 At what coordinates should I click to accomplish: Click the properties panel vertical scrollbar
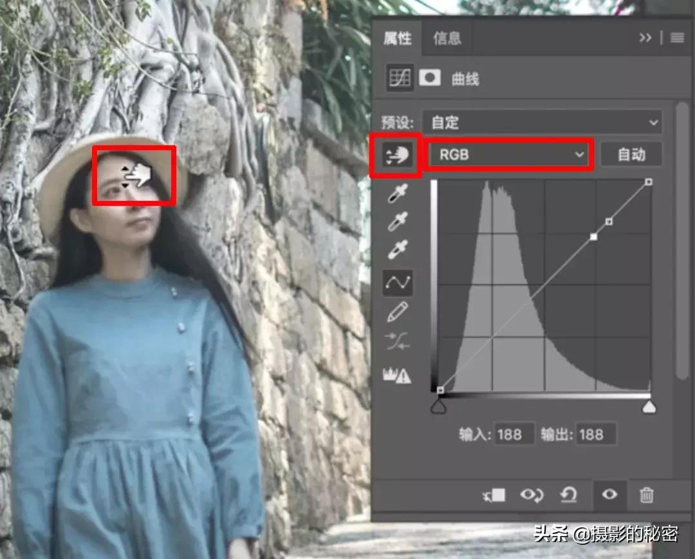tap(683, 240)
